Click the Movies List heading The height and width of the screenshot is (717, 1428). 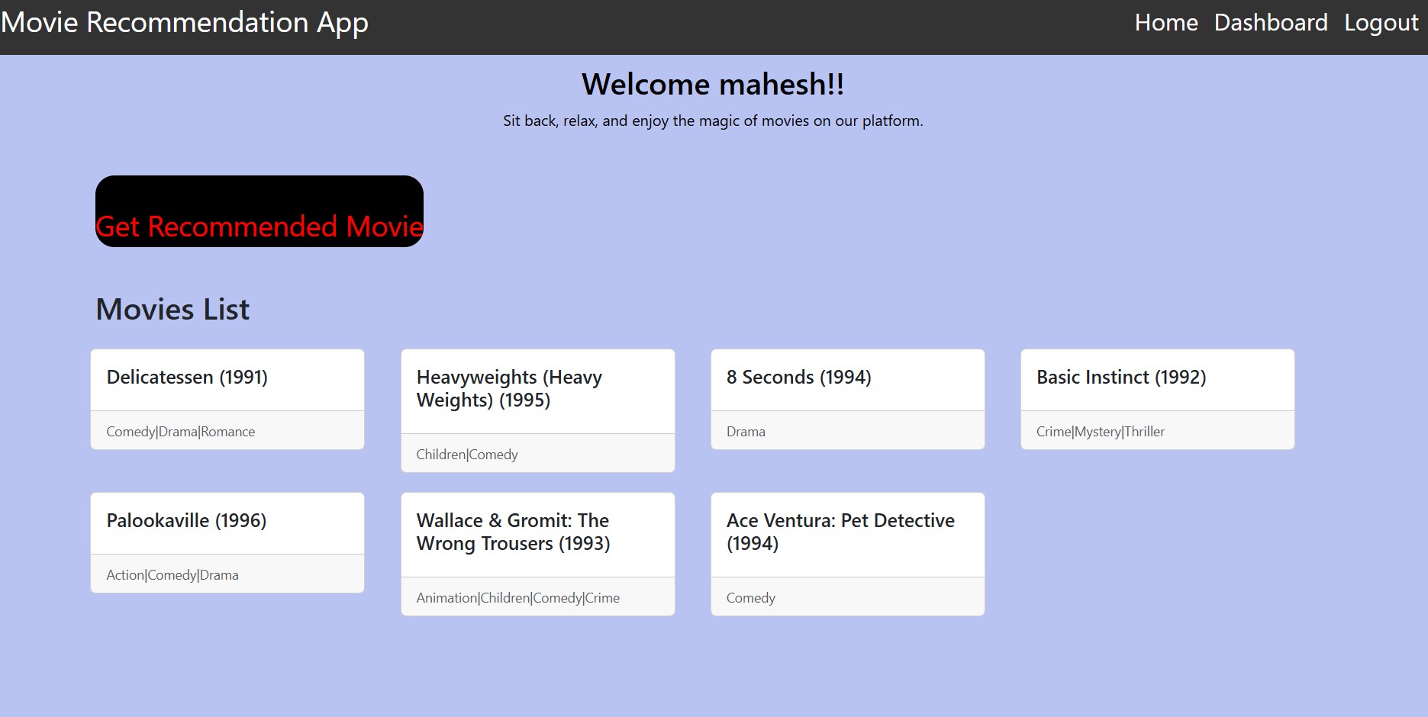click(172, 309)
